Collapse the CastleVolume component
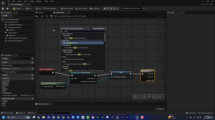Screen dimensions: 215x120 click(4, 33)
